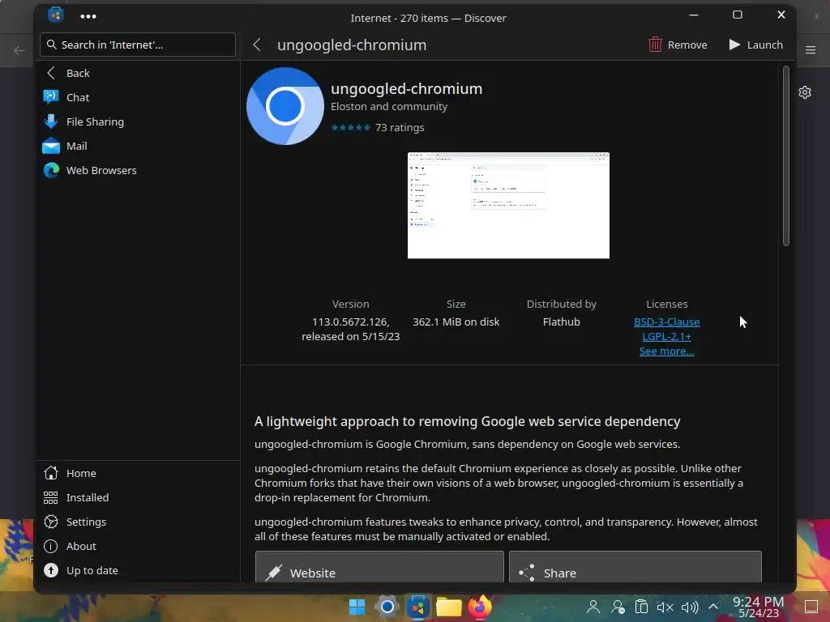This screenshot has height=622, width=830.
Task: Click the back arrow in background window
Action: pos(19,51)
